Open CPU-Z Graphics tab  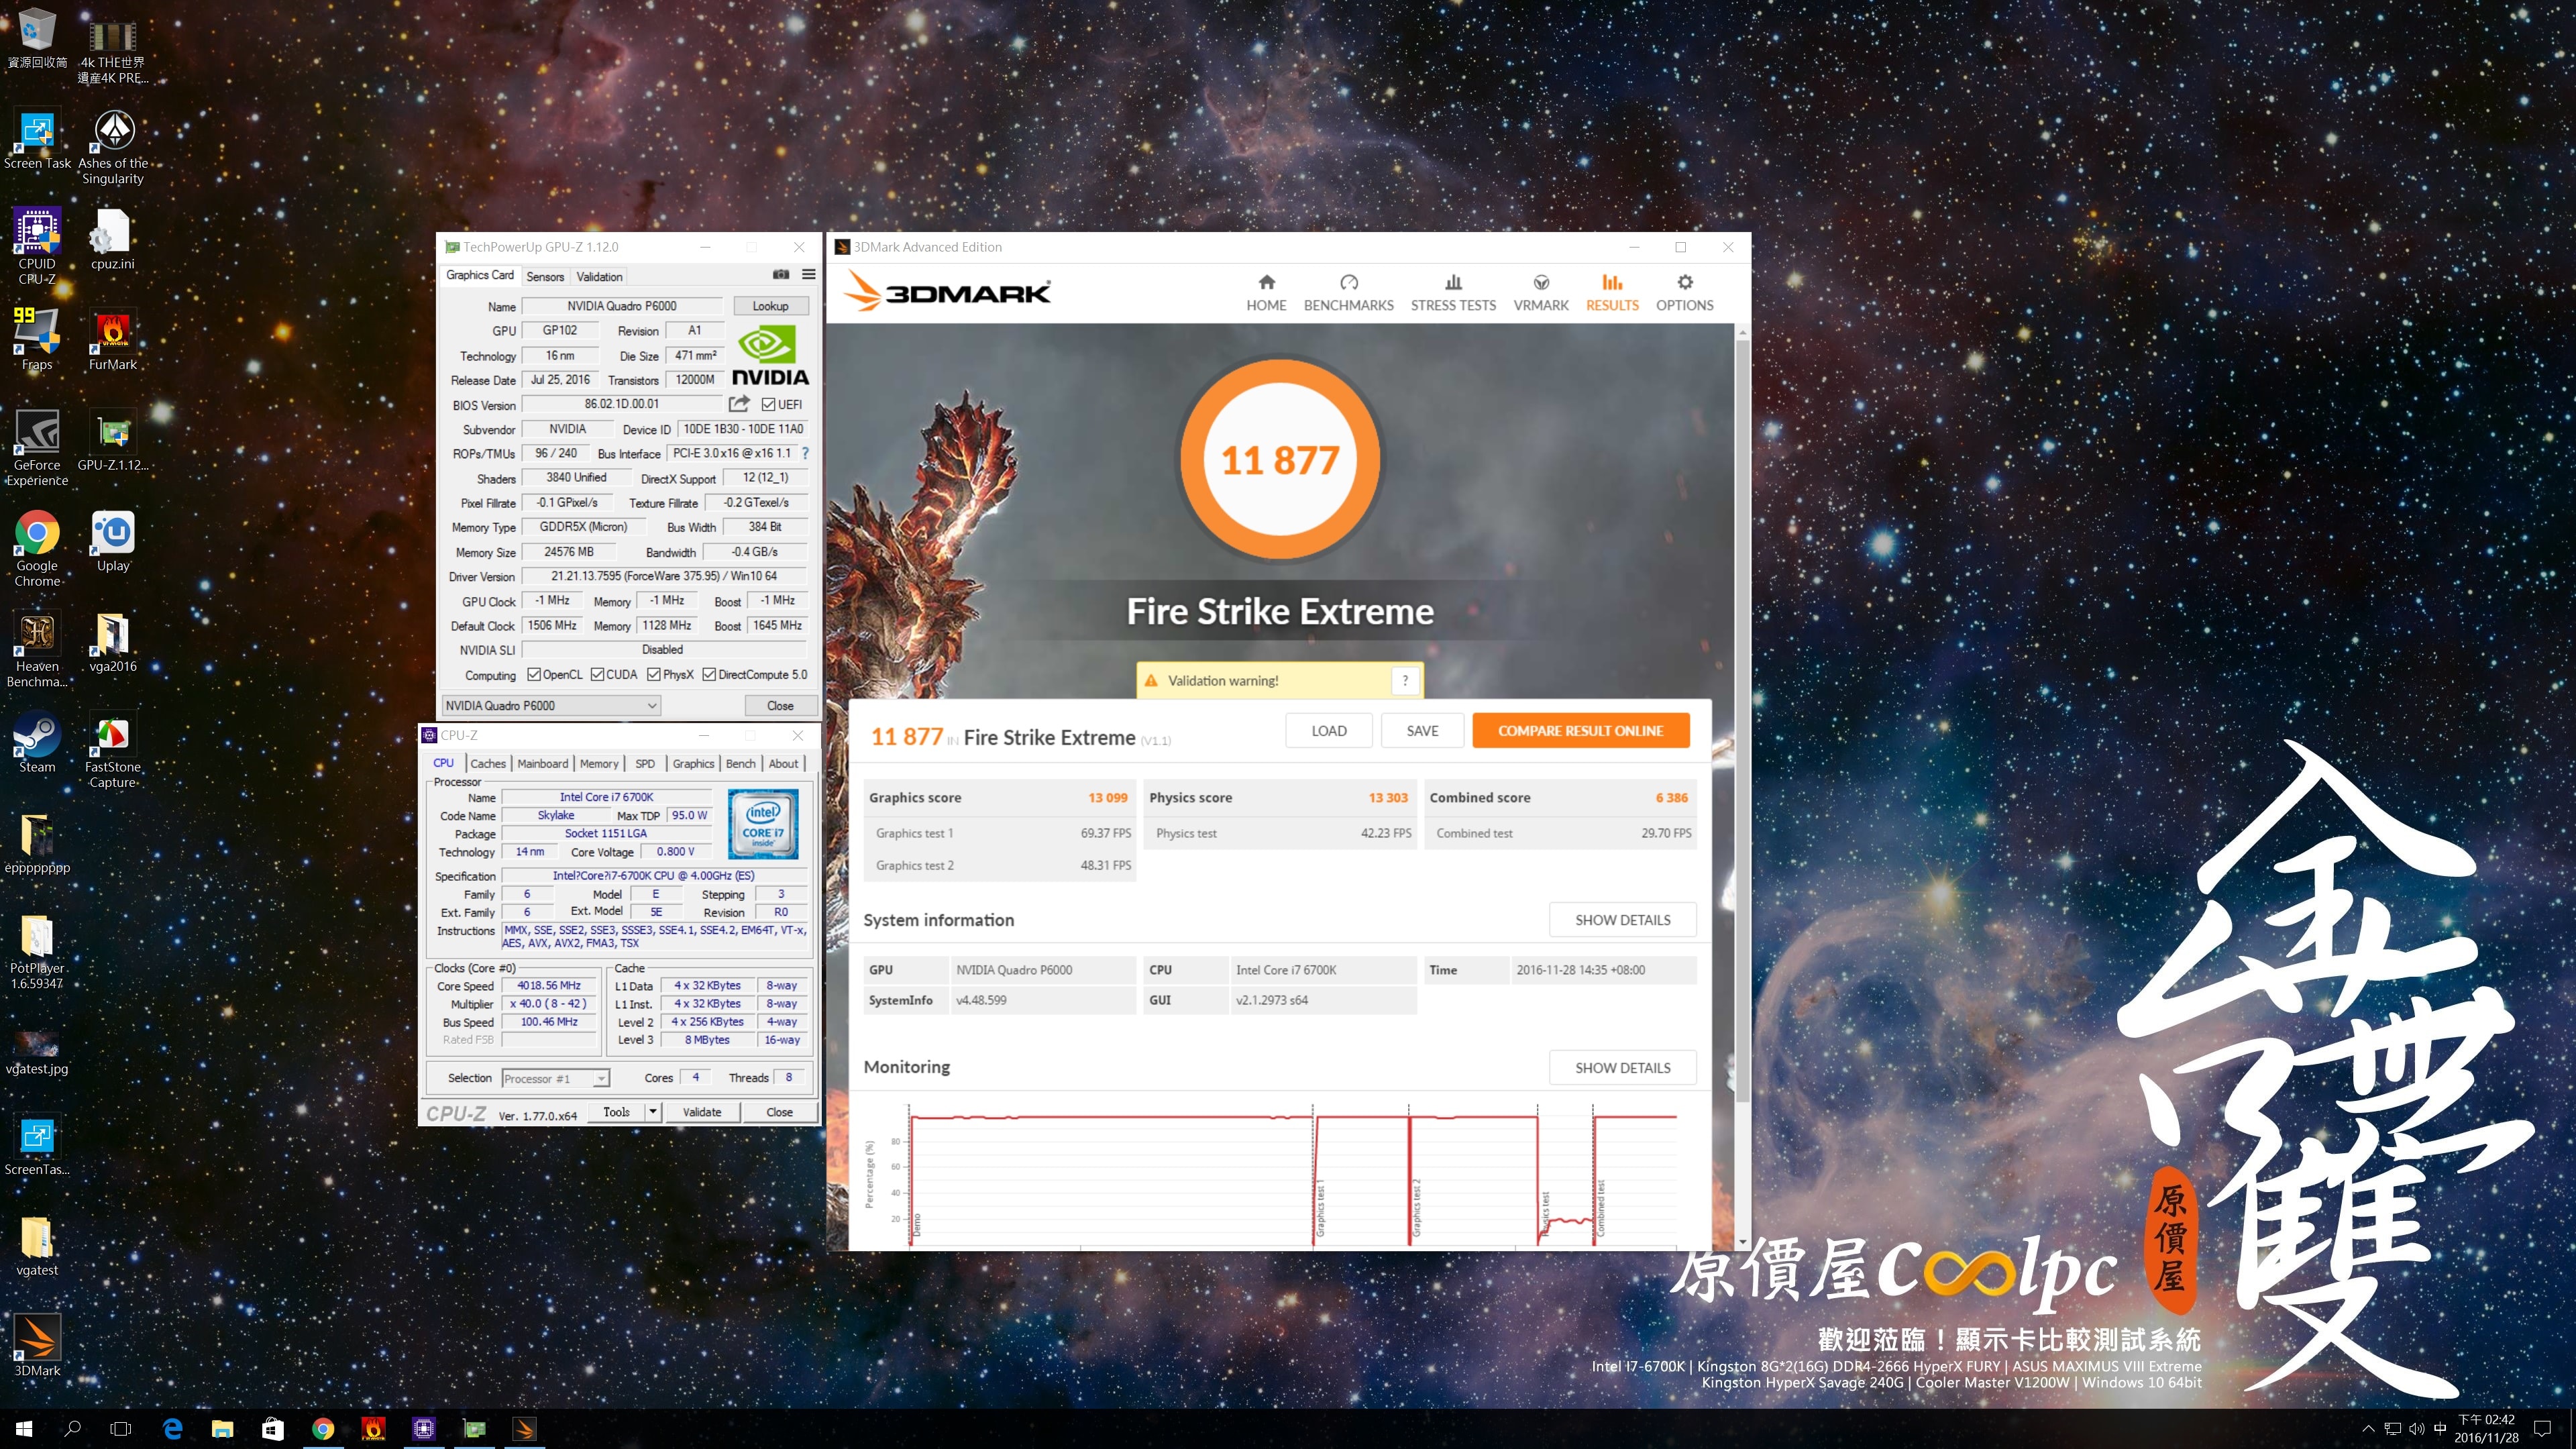pyautogui.click(x=693, y=763)
